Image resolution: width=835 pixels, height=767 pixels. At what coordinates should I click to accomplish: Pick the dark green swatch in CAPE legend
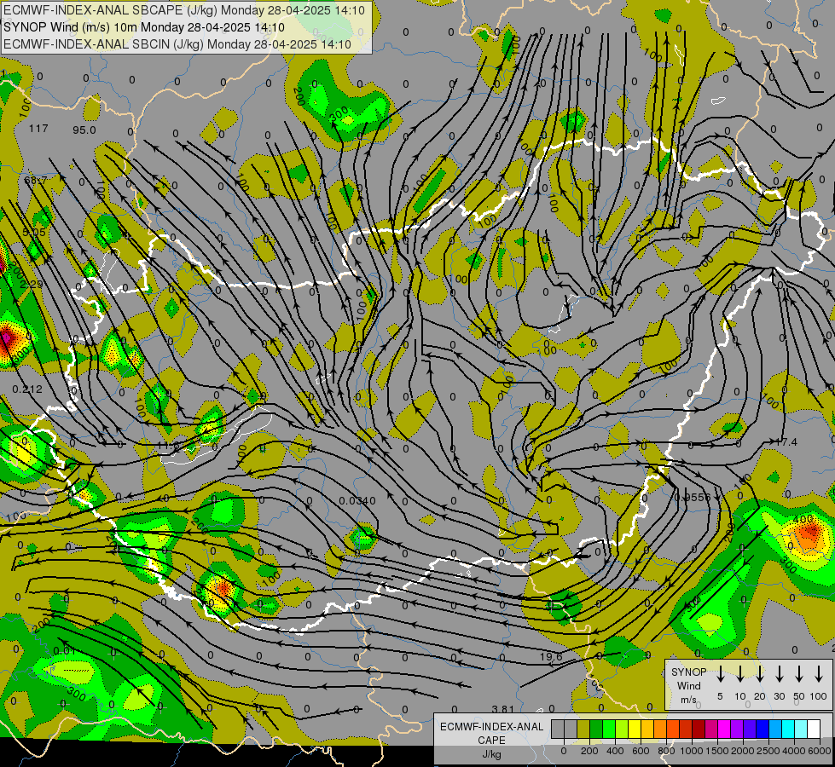point(596,729)
